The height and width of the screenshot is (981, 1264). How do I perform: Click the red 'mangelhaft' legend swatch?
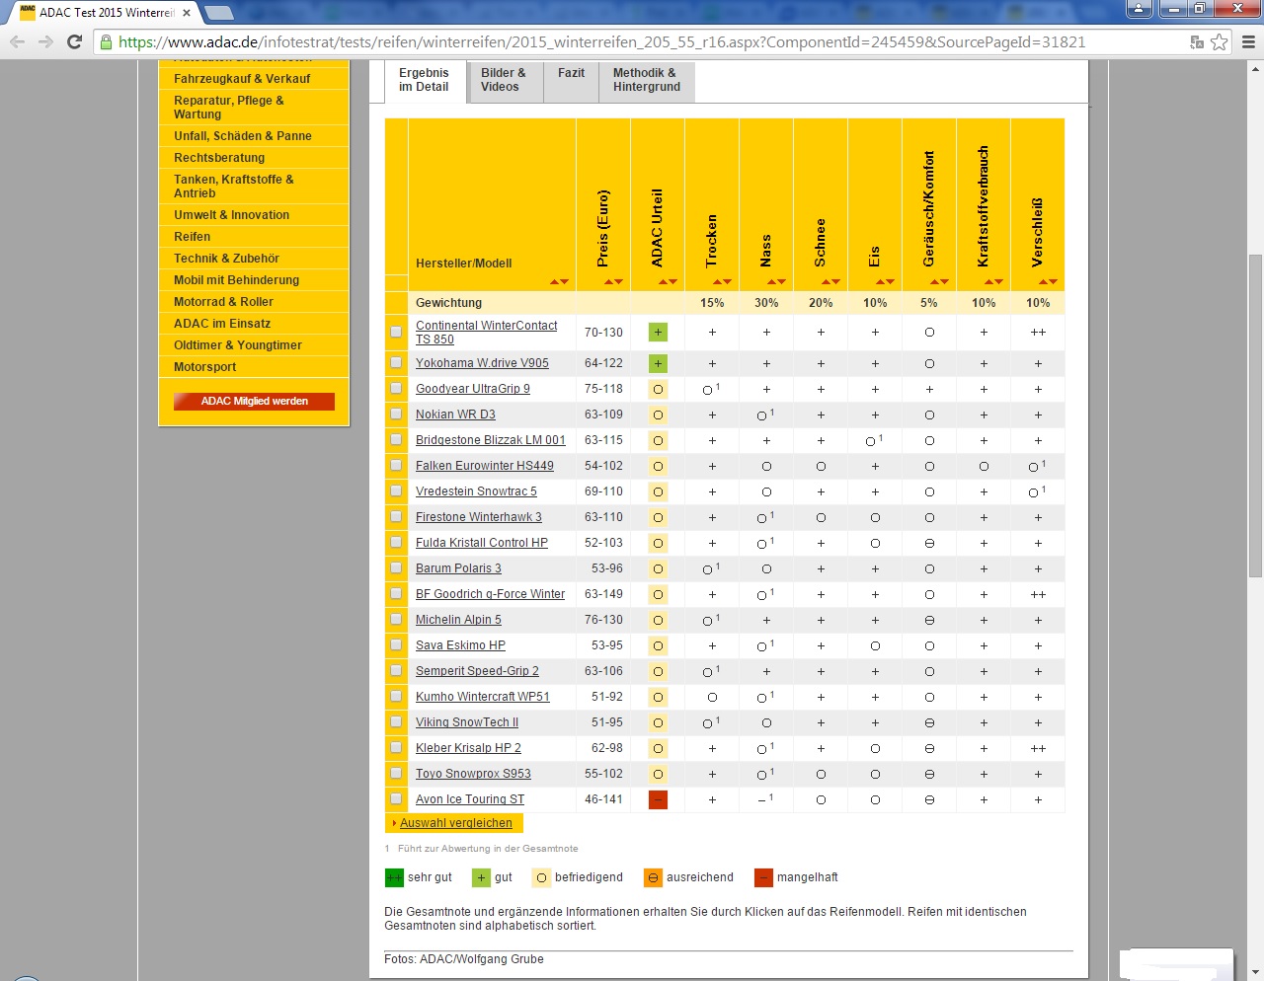pos(763,877)
